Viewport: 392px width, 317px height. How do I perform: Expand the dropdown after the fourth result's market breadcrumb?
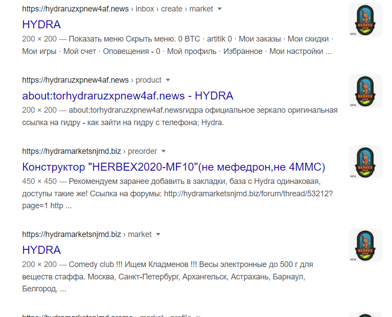(x=158, y=234)
